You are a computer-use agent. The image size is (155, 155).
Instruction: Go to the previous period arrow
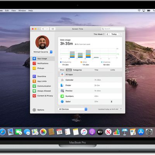pyautogui.click(x=107, y=34)
